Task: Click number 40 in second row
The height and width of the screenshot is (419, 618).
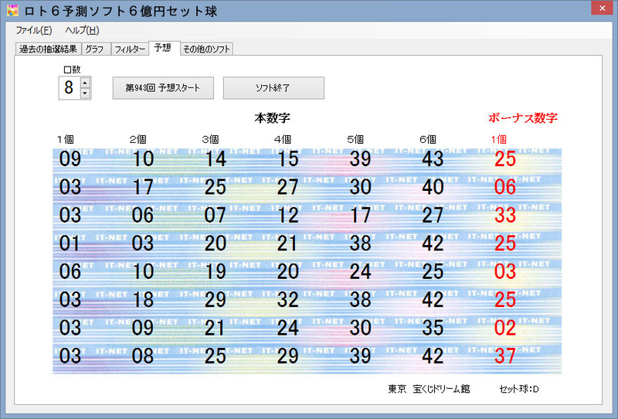Action: coord(433,187)
